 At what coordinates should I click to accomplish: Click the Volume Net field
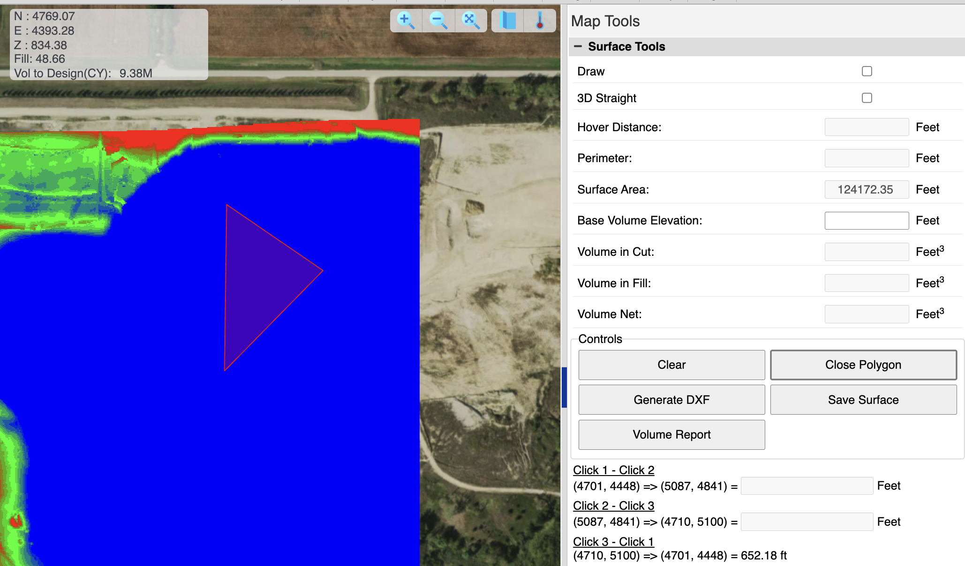pos(867,314)
